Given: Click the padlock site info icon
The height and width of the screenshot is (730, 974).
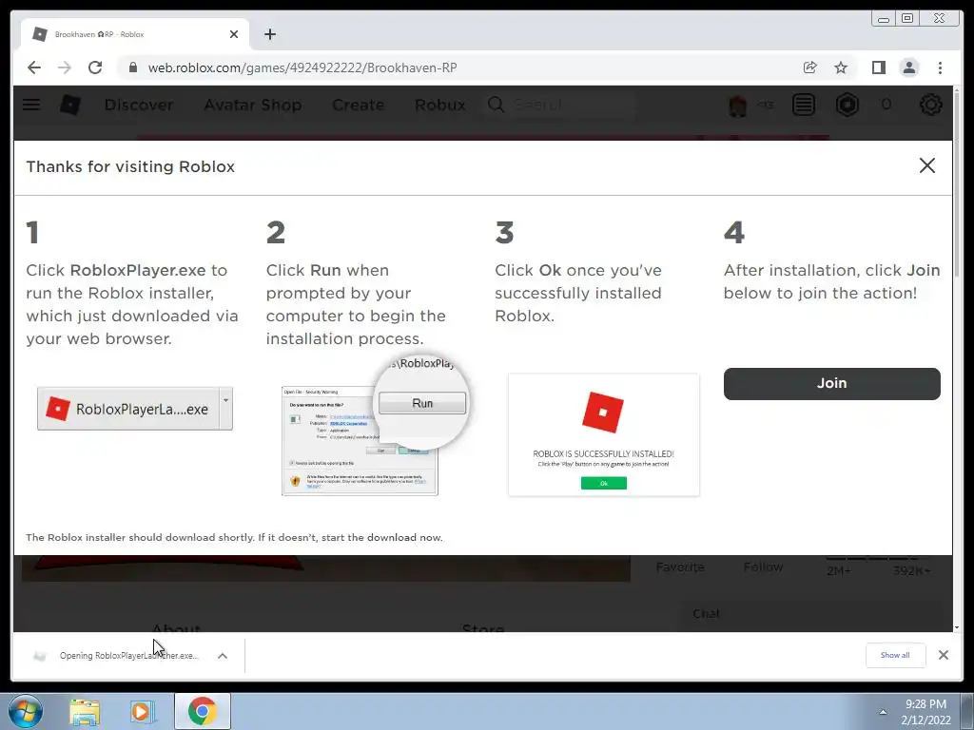Looking at the screenshot, I should (x=132, y=67).
